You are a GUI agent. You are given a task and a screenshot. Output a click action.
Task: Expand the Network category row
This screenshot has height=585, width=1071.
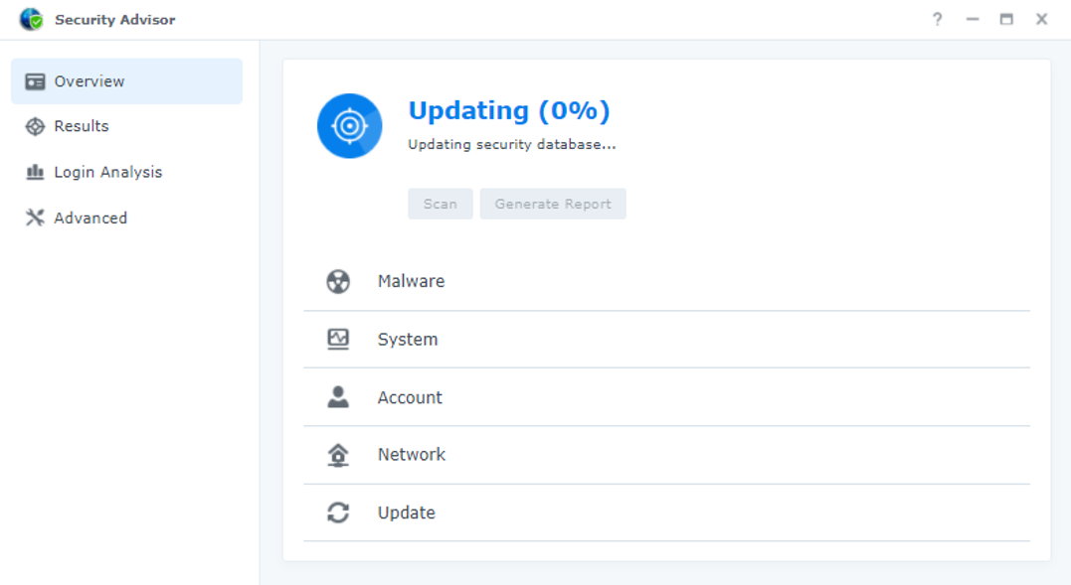[x=666, y=455]
